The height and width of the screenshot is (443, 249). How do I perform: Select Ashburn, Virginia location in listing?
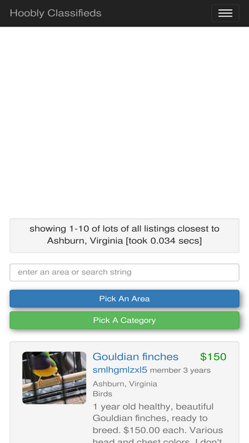point(125,384)
